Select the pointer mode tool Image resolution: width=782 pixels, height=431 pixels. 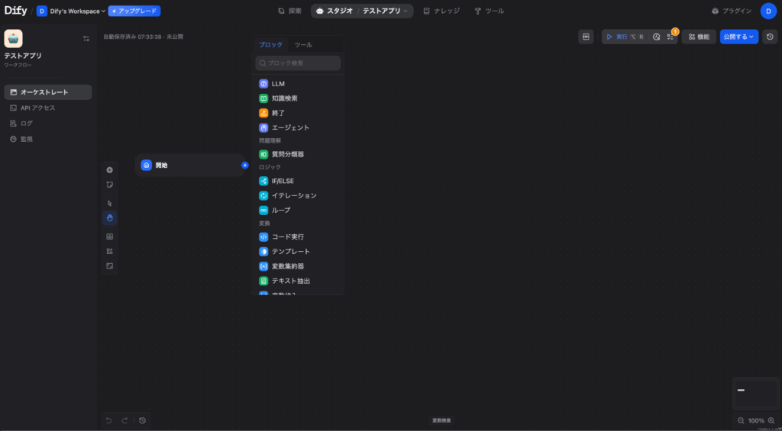pos(109,203)
